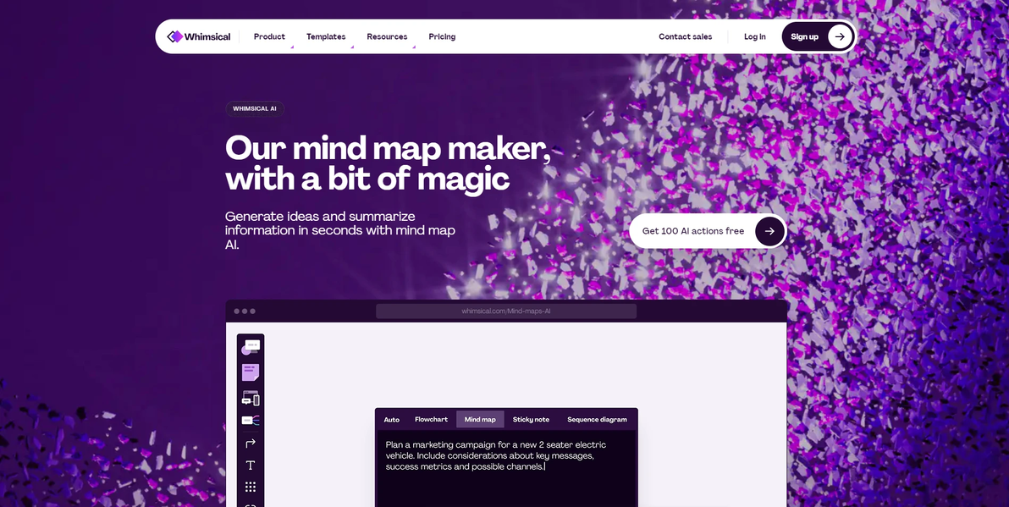Select the Auto tab
The image size is (1009, 507).
point(392,420)
